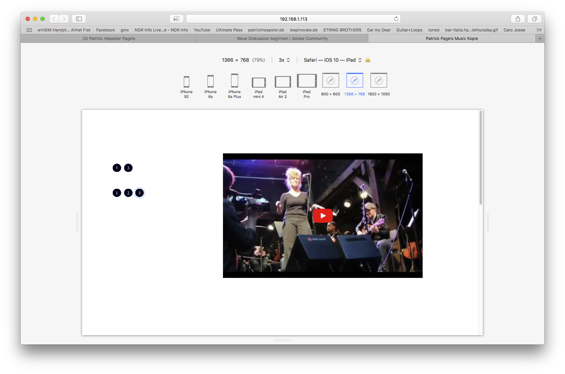Open the Guitar+Loops bookmark

click(x=409, y=30)
